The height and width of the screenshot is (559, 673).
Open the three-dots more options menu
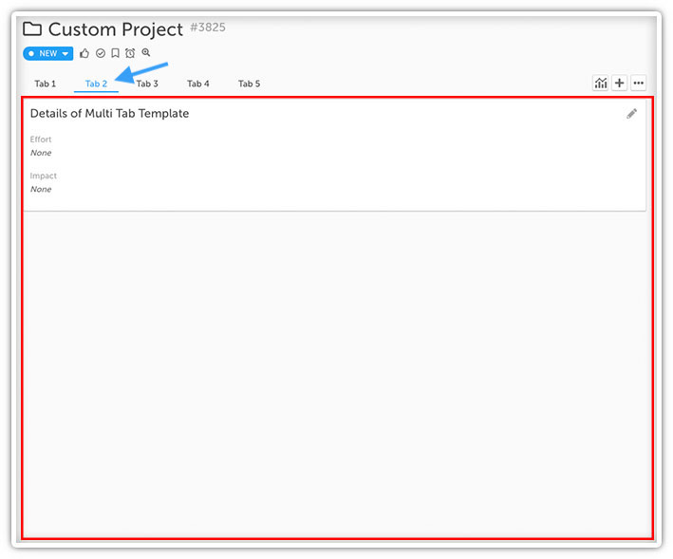coord(638,83)
